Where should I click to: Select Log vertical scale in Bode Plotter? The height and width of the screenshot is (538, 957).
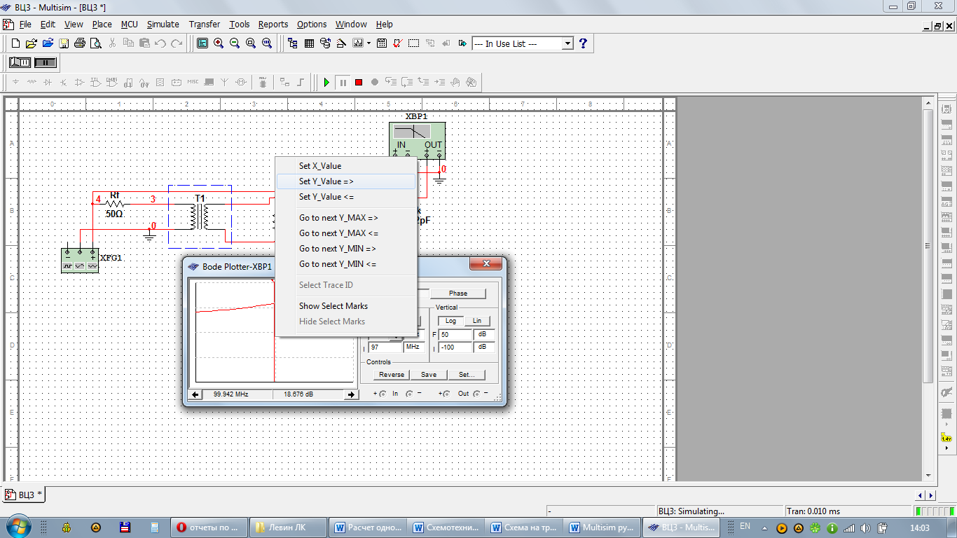(450, 321)
